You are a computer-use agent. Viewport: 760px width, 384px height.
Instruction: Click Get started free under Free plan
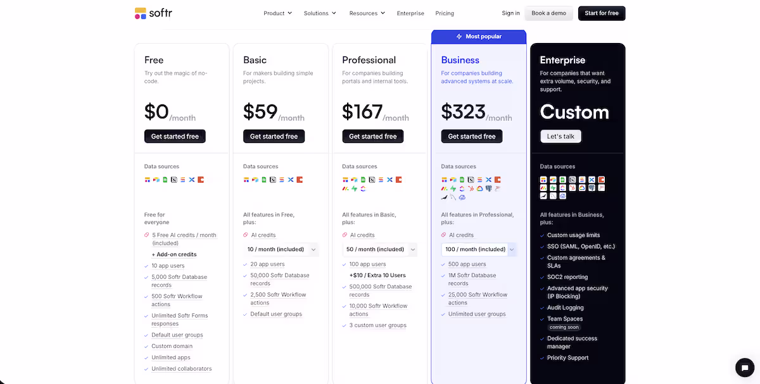(175, 136)
